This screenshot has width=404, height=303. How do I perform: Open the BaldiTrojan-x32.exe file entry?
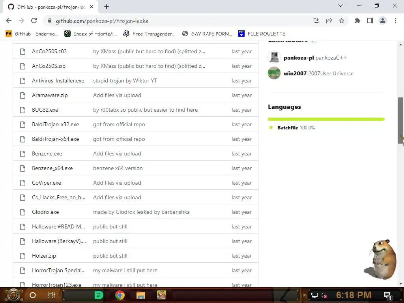(x=55, y=124)
